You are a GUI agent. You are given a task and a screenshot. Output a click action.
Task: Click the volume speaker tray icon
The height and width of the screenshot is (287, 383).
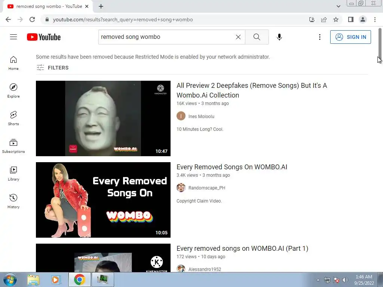tap(345, 280)
